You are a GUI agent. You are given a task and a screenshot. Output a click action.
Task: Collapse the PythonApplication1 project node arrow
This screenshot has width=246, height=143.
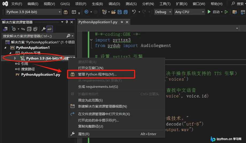click(6, 48)
